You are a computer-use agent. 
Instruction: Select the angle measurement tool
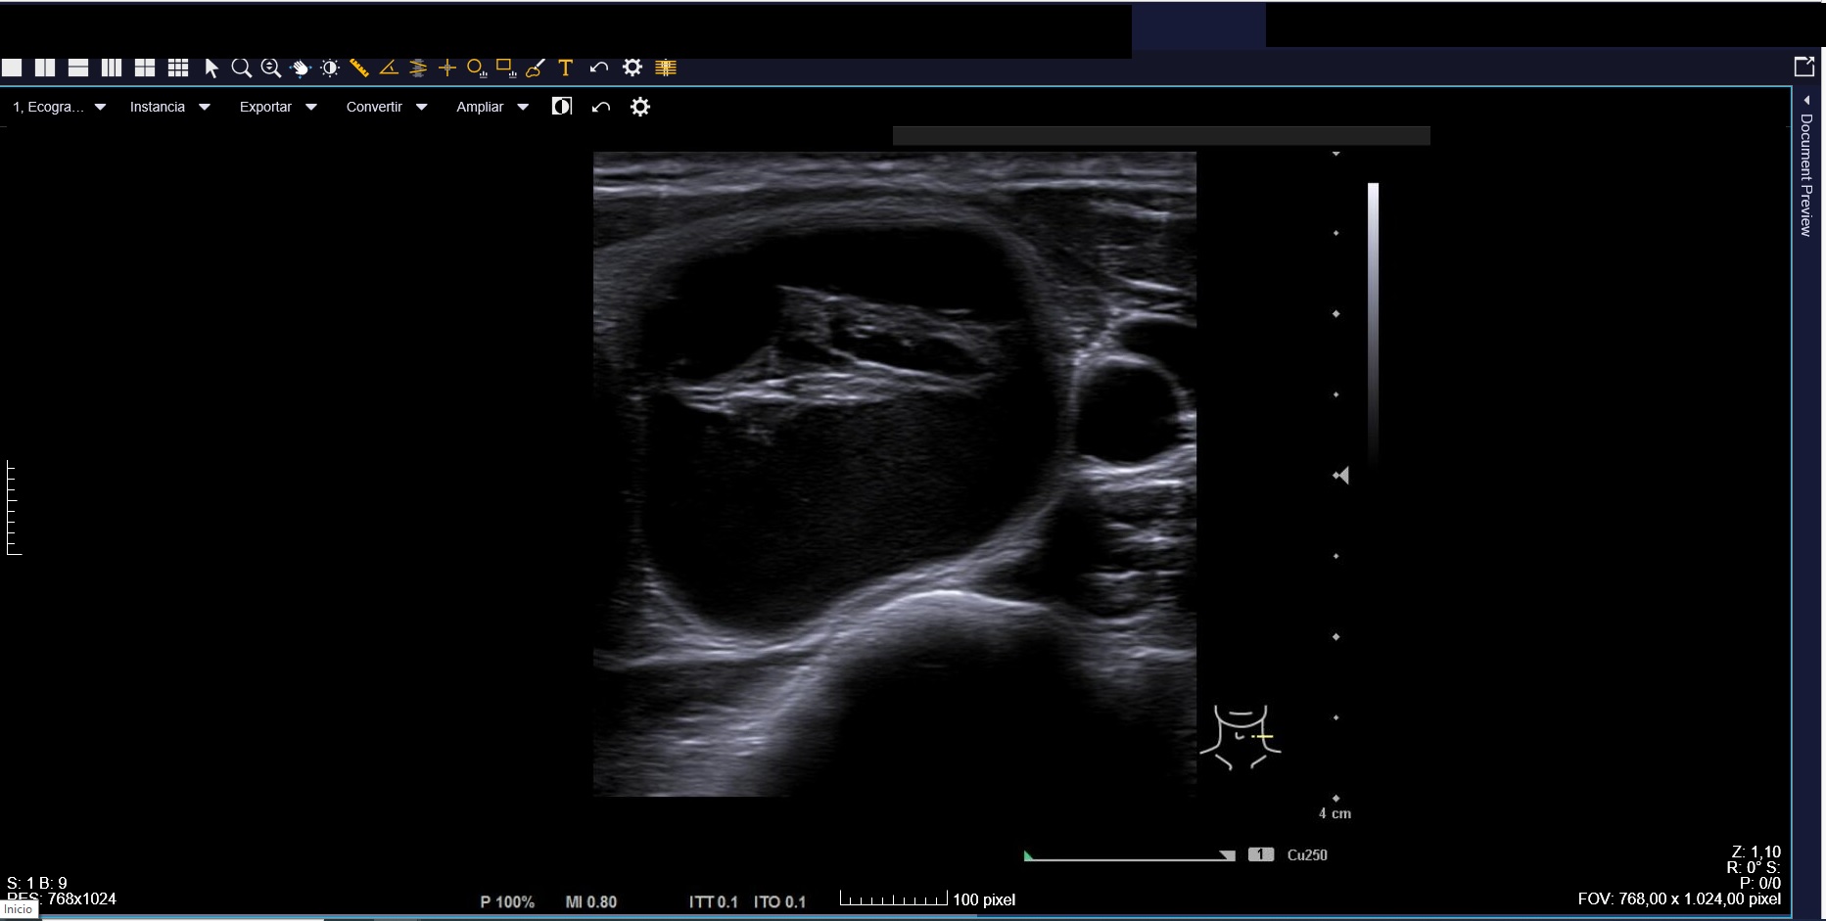pos(389,68)
